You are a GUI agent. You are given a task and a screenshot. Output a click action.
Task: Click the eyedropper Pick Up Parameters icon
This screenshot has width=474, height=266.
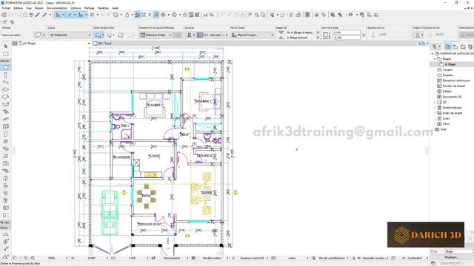pyautogui.click(x=38, y=15)
